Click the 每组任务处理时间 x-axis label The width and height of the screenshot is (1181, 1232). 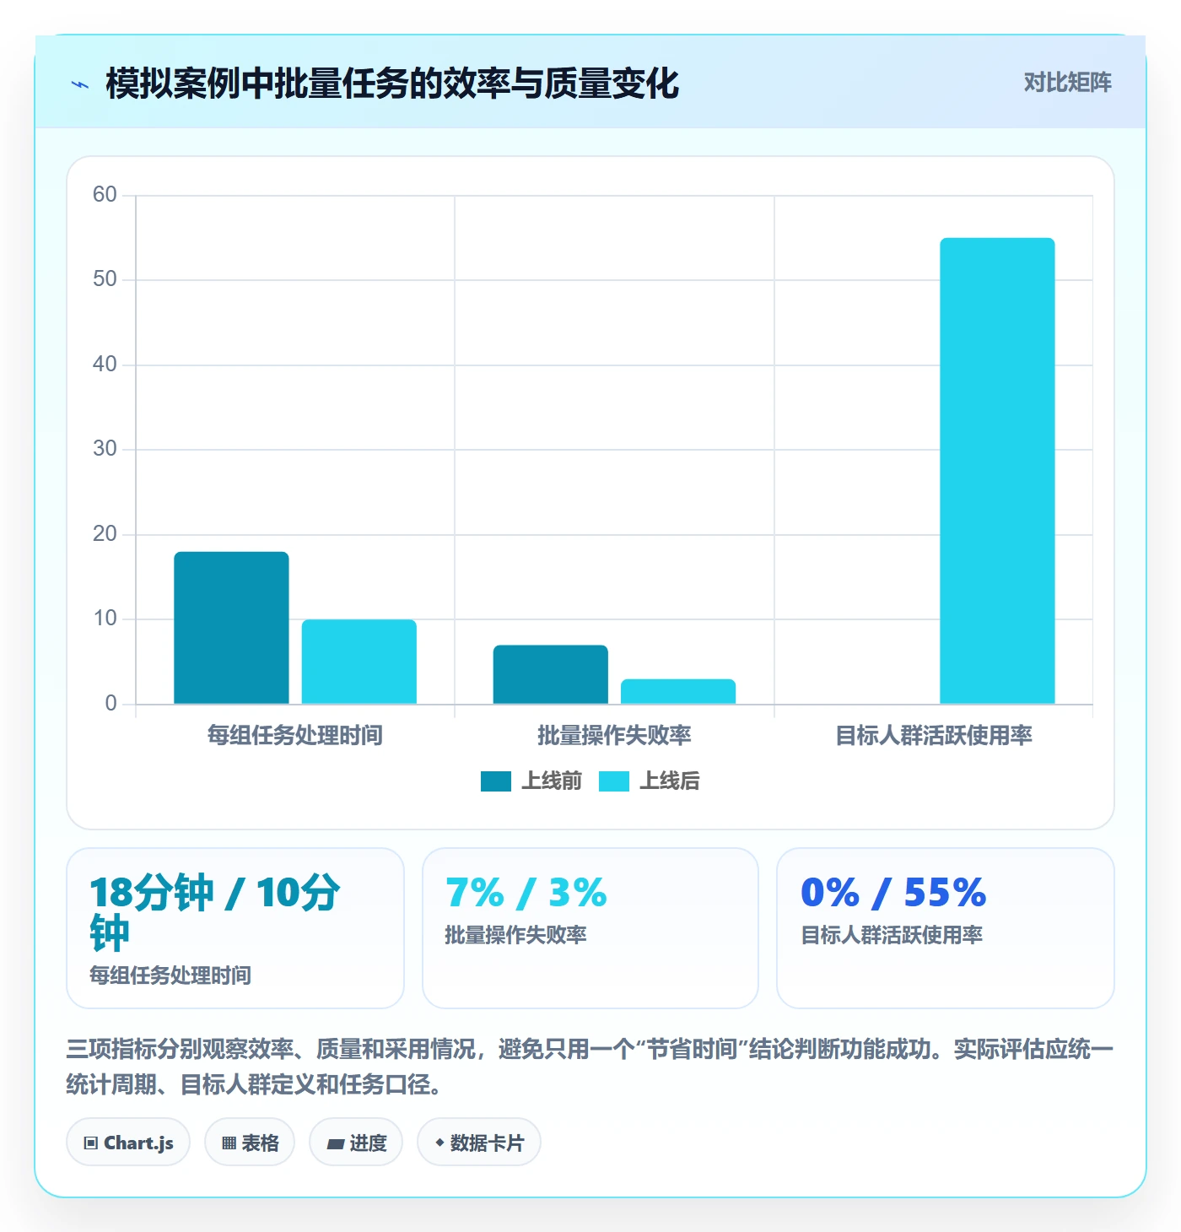pos(295,736)
